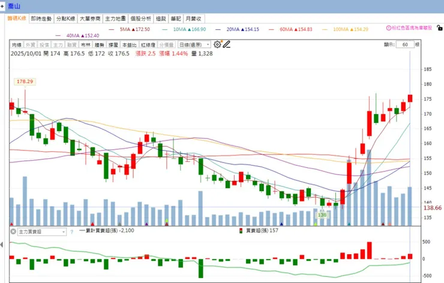Viewport: 444px width, 283px height.
Task: Open help question mark for 主力買賣超
Action: pos(71,232)
